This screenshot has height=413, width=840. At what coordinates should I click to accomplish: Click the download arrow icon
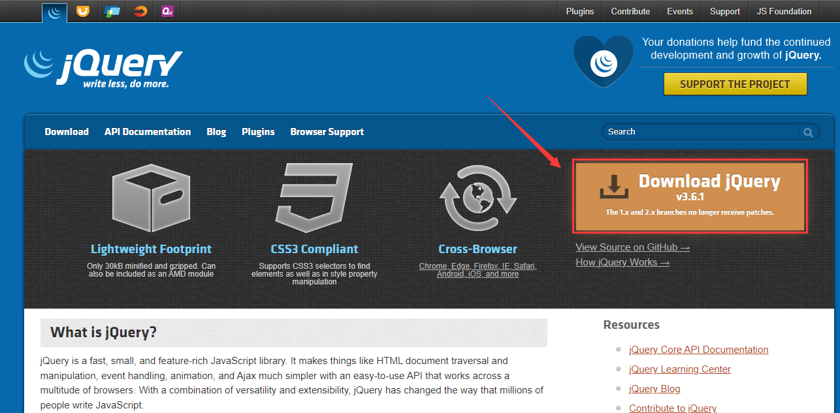tap(613, 187)
